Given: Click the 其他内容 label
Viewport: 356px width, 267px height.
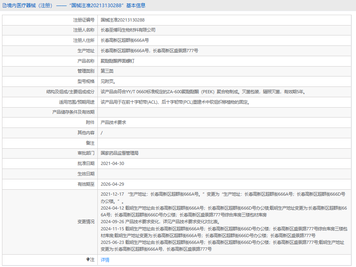Looking at the screenshot, I should coord(86,133).
